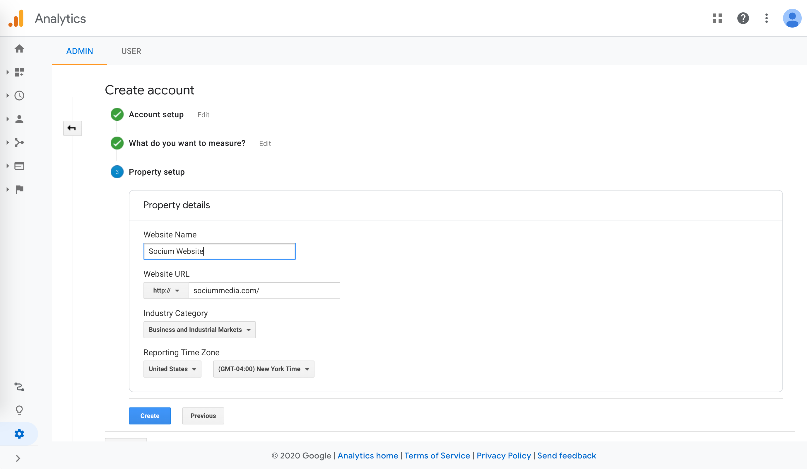Open the three-dot more options menu
Viewport: 807px width, 469px height.
(767, 18)
